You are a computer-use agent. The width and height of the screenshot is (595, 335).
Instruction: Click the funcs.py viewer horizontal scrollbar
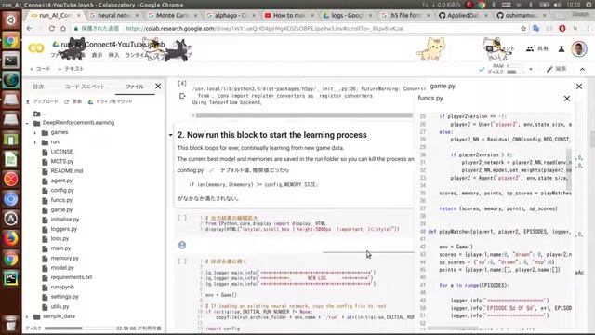(453, 328)
